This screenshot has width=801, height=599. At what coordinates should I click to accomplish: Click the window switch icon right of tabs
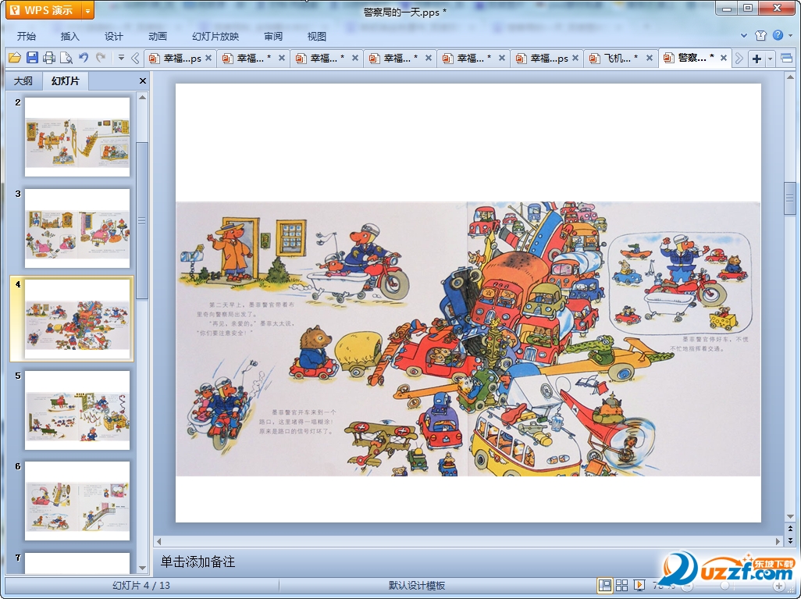(x=787, y=59)
